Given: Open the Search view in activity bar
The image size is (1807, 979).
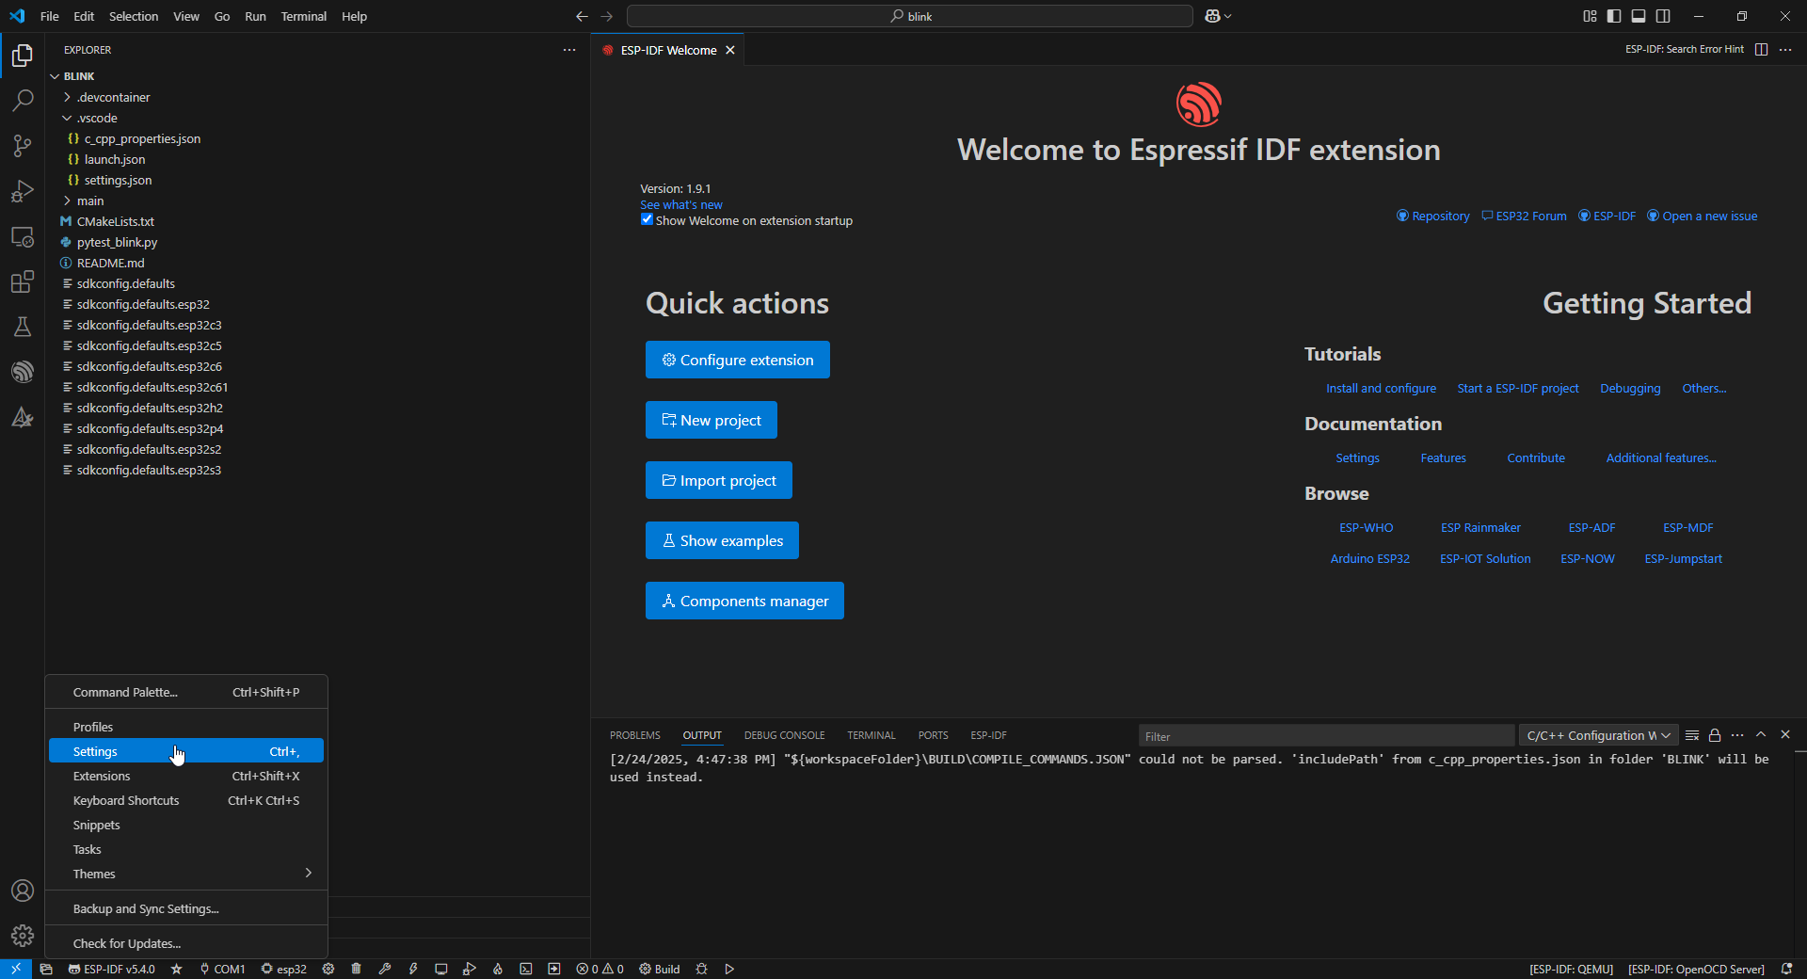Looking at the screenshot, I should pos(23,101).
